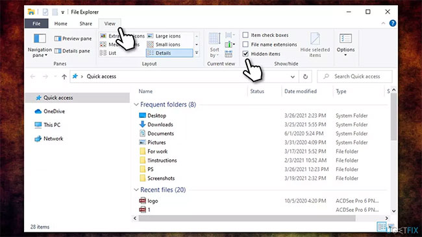Toggle the Details pane
This screenshot has height=237, width=422.
(72, 51)
